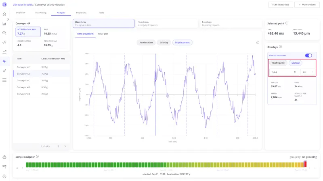Select the Spectrum analysis card
The image size is (323, 181).
point(166,23)
